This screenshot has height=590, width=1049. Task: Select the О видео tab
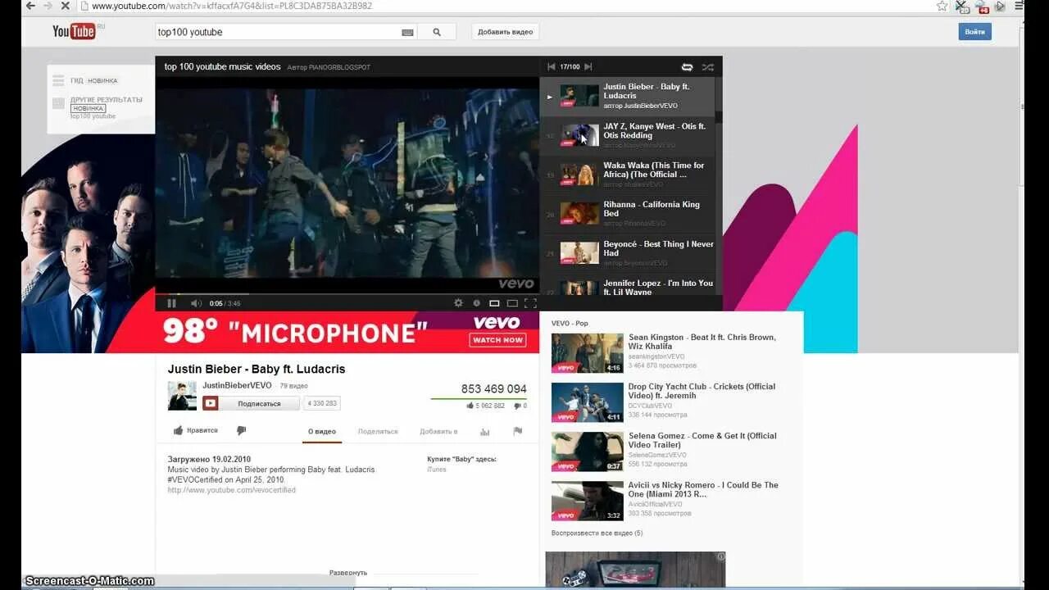click(322, 431)
